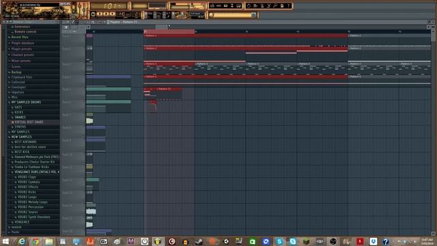The width and height of the screenshot is (437, 246).
Task: Click the playlist vertical scrollbar
Action: click(433, 131)
